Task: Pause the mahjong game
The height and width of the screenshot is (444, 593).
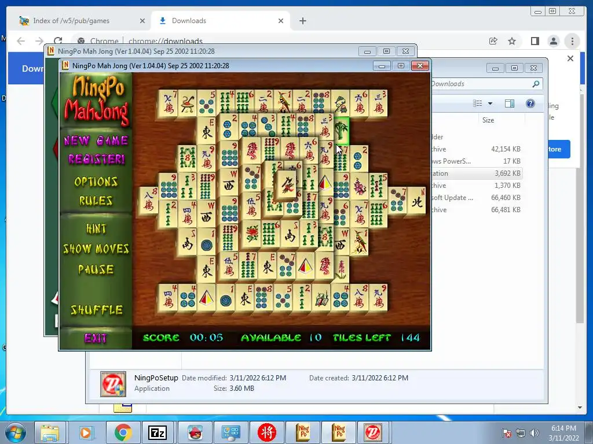Action: (96, 269)
